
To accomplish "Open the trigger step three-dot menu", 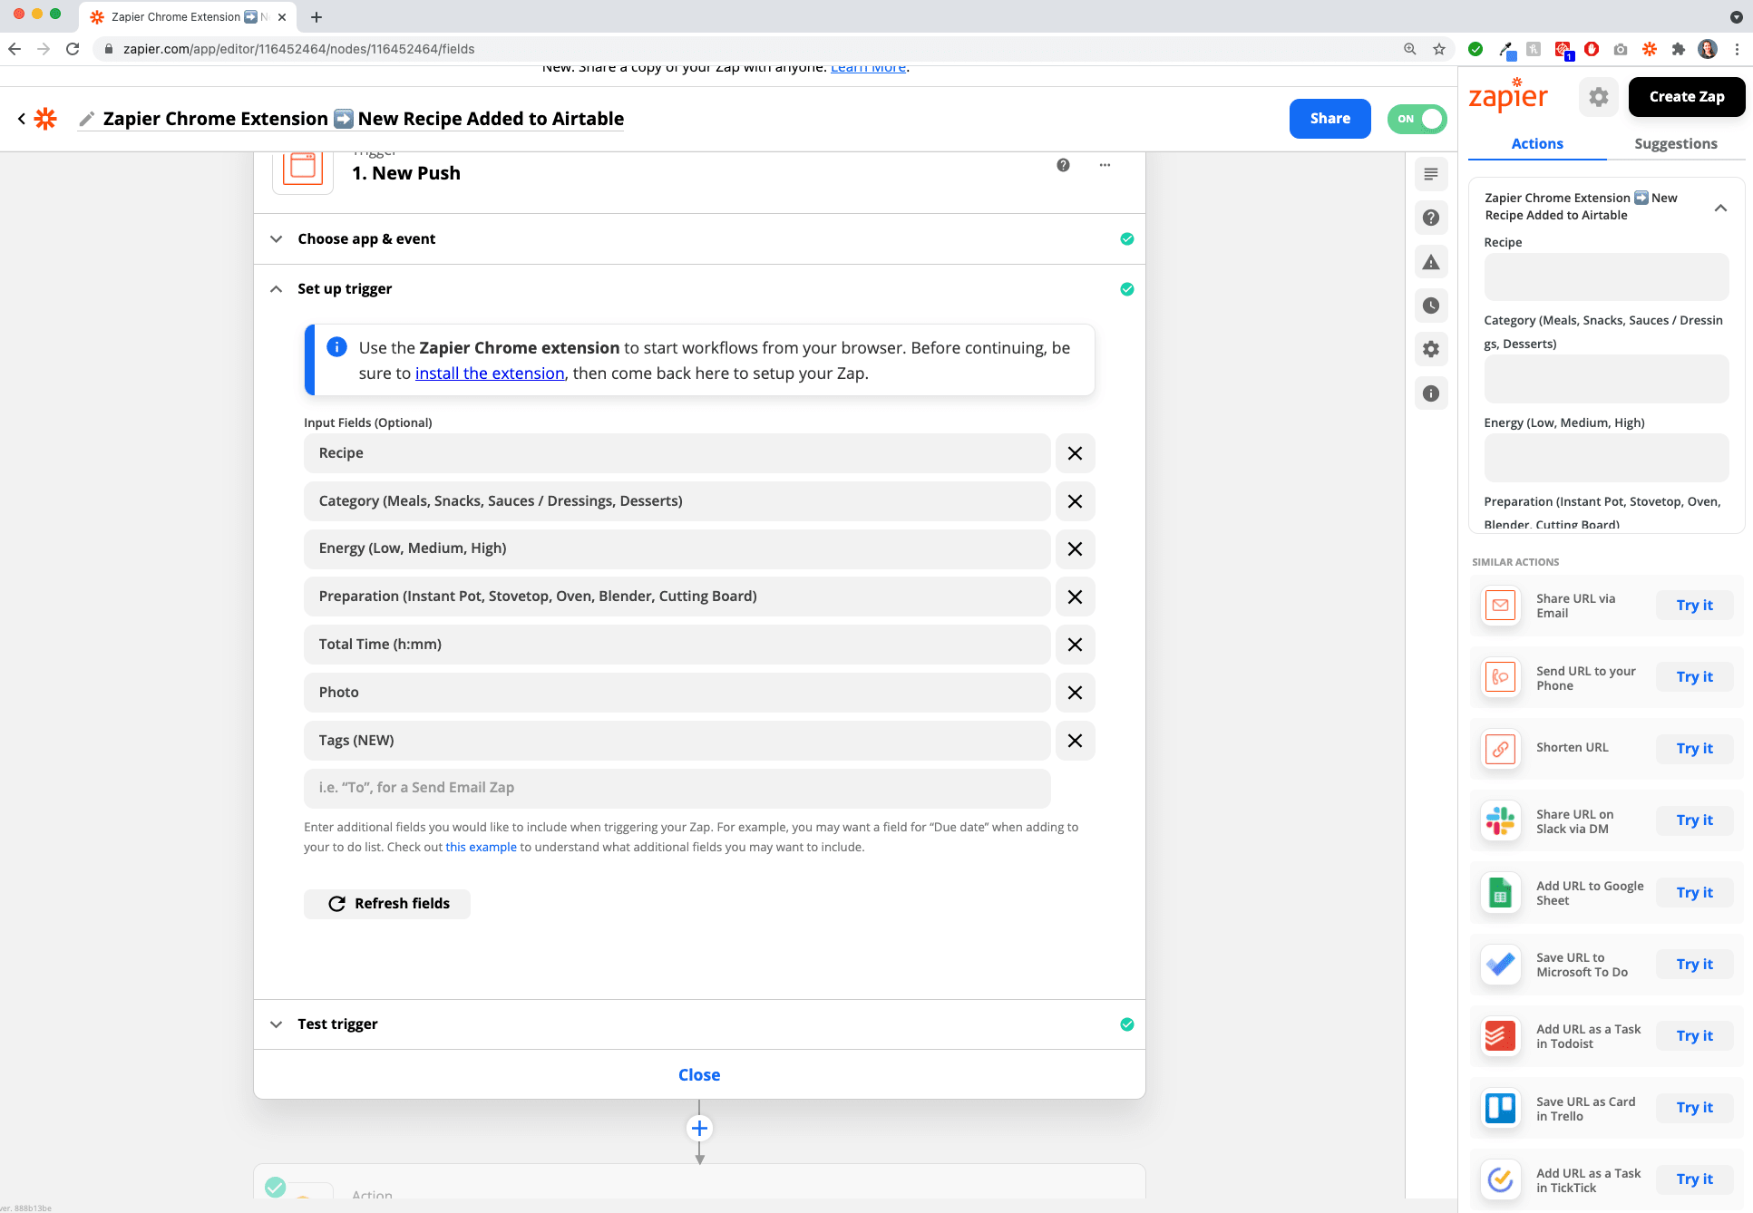I will click(x=1105, y=165).
